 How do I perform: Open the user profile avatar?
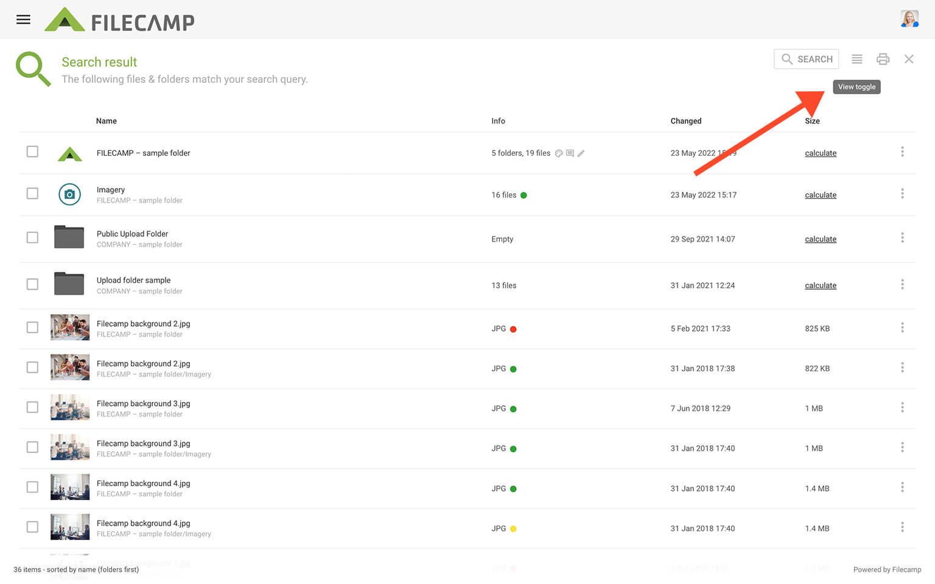click(x=909, y=19)
